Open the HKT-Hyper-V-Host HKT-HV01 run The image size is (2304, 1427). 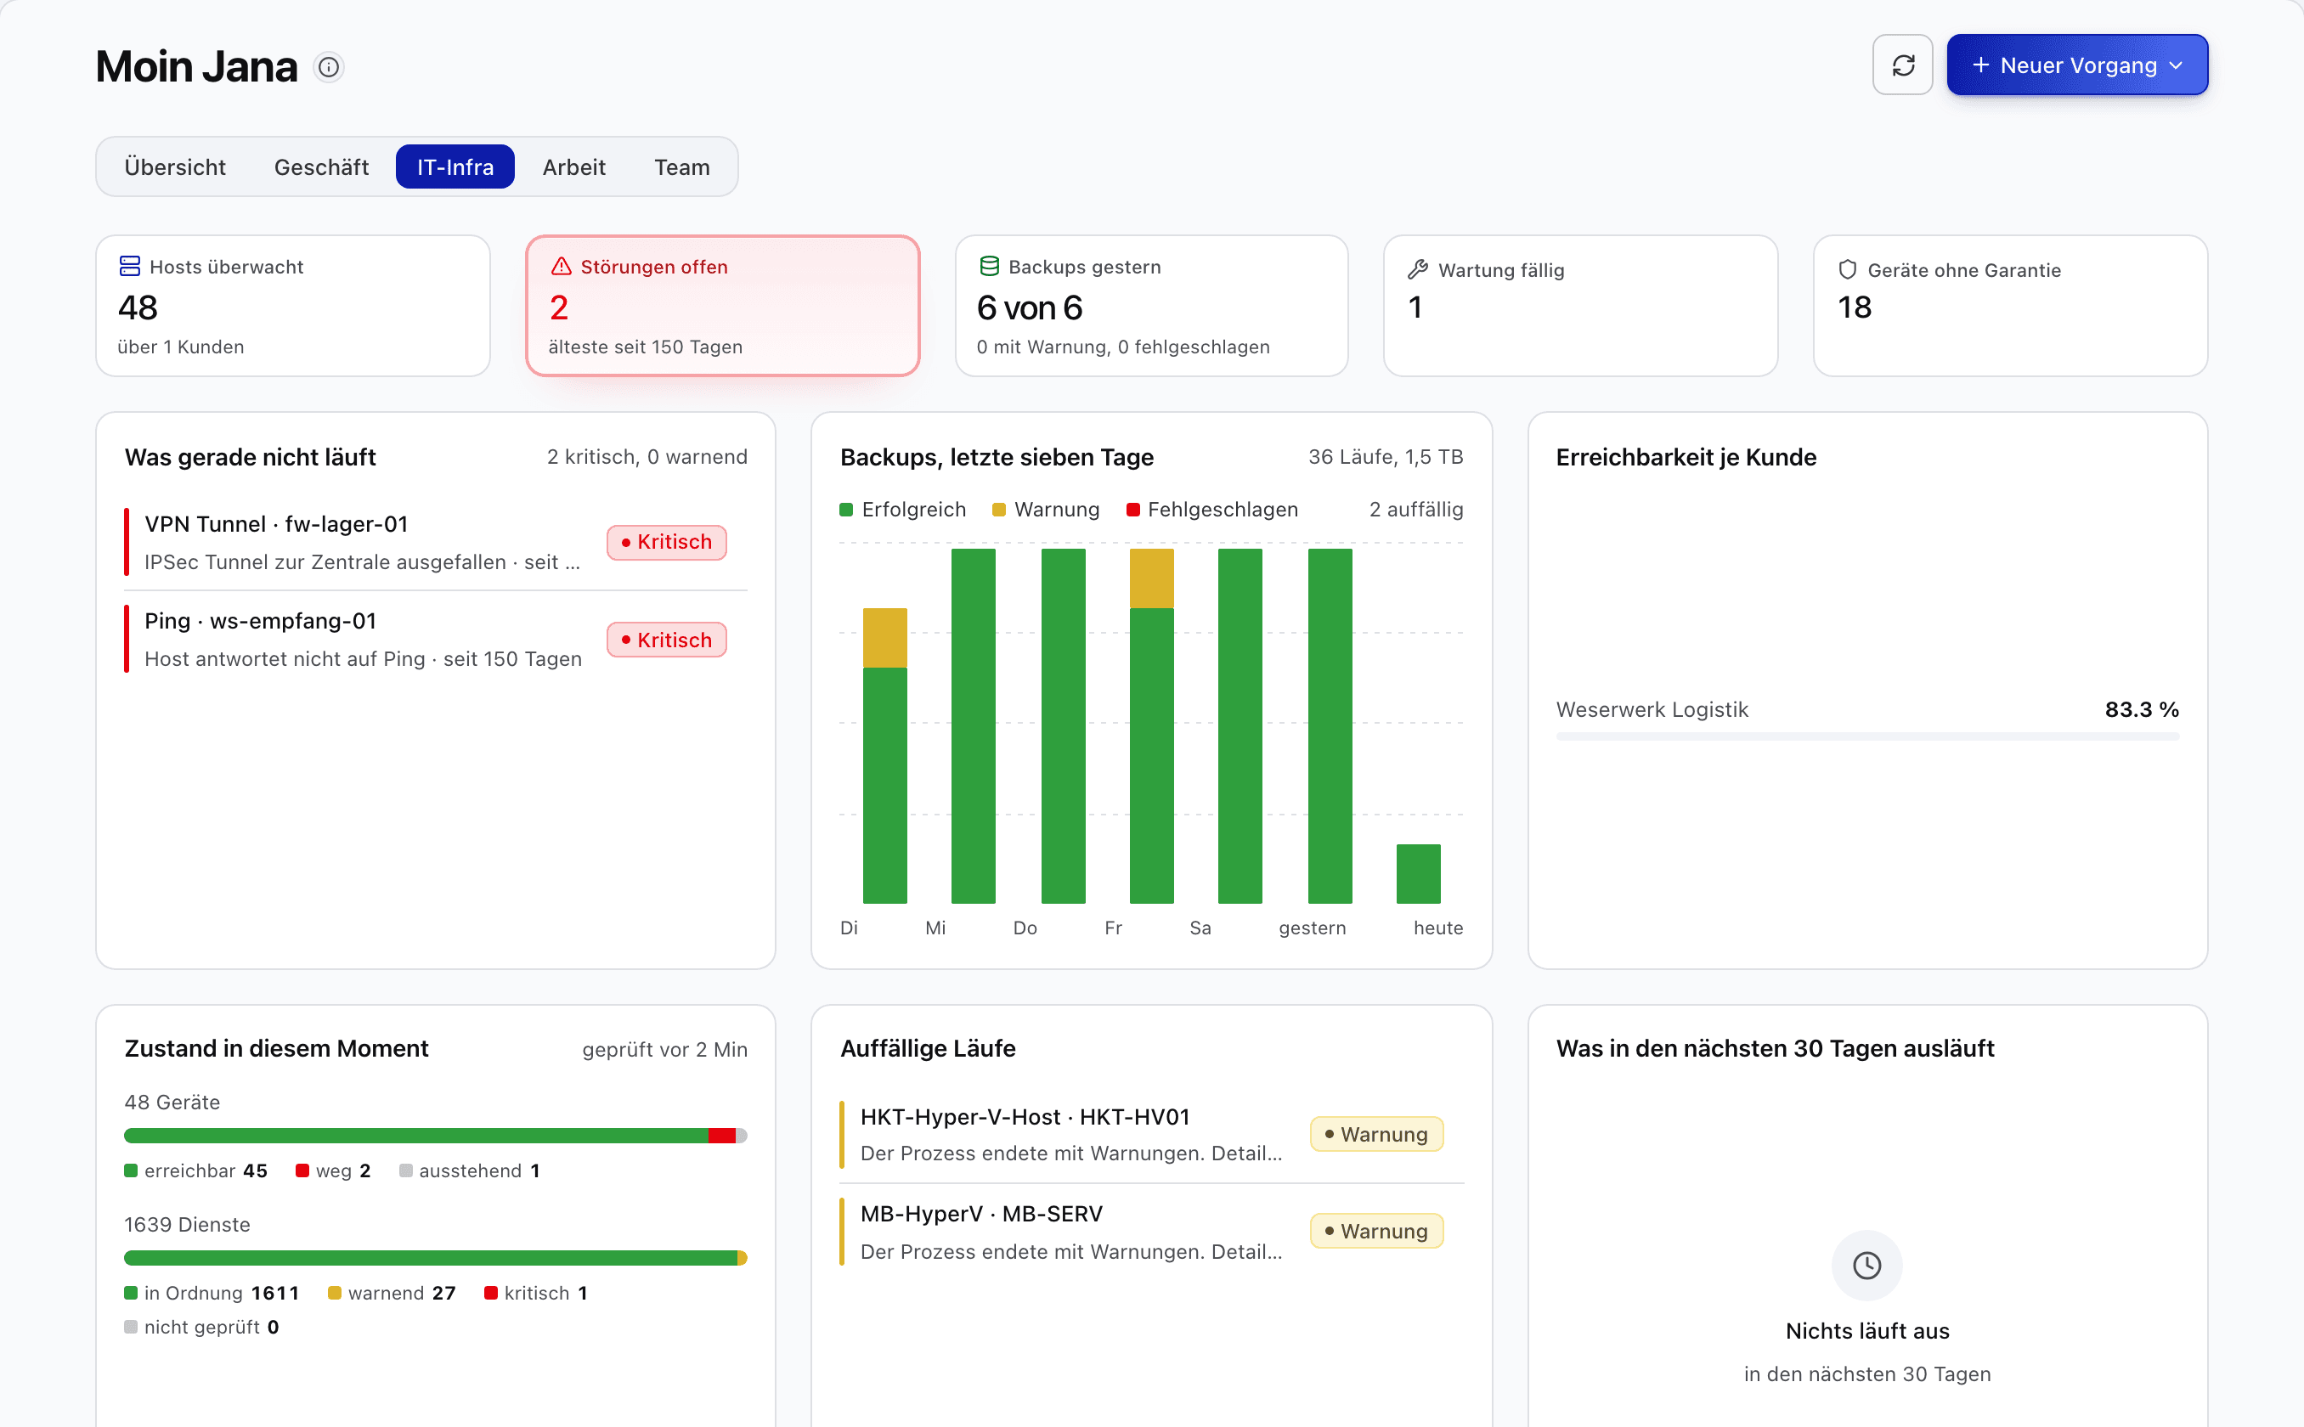click(1151, 1135)
